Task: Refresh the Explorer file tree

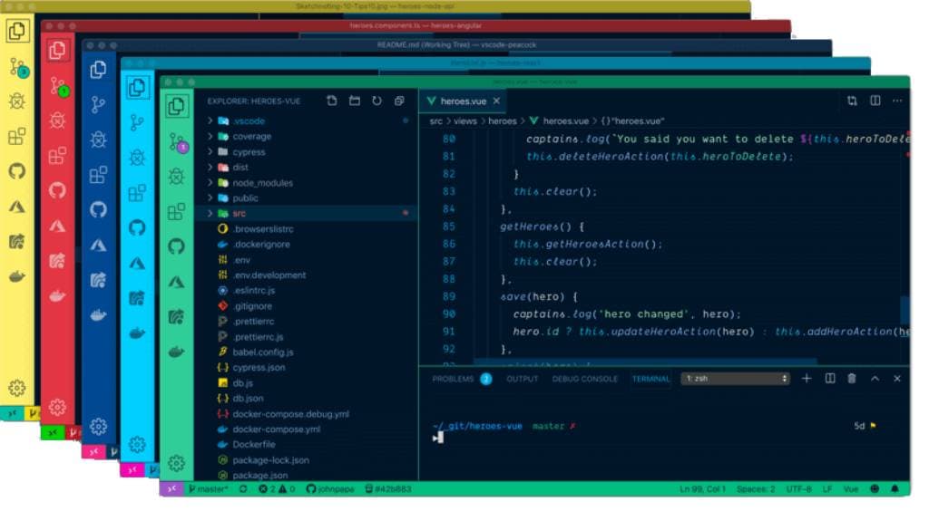Action: point(376,101)
